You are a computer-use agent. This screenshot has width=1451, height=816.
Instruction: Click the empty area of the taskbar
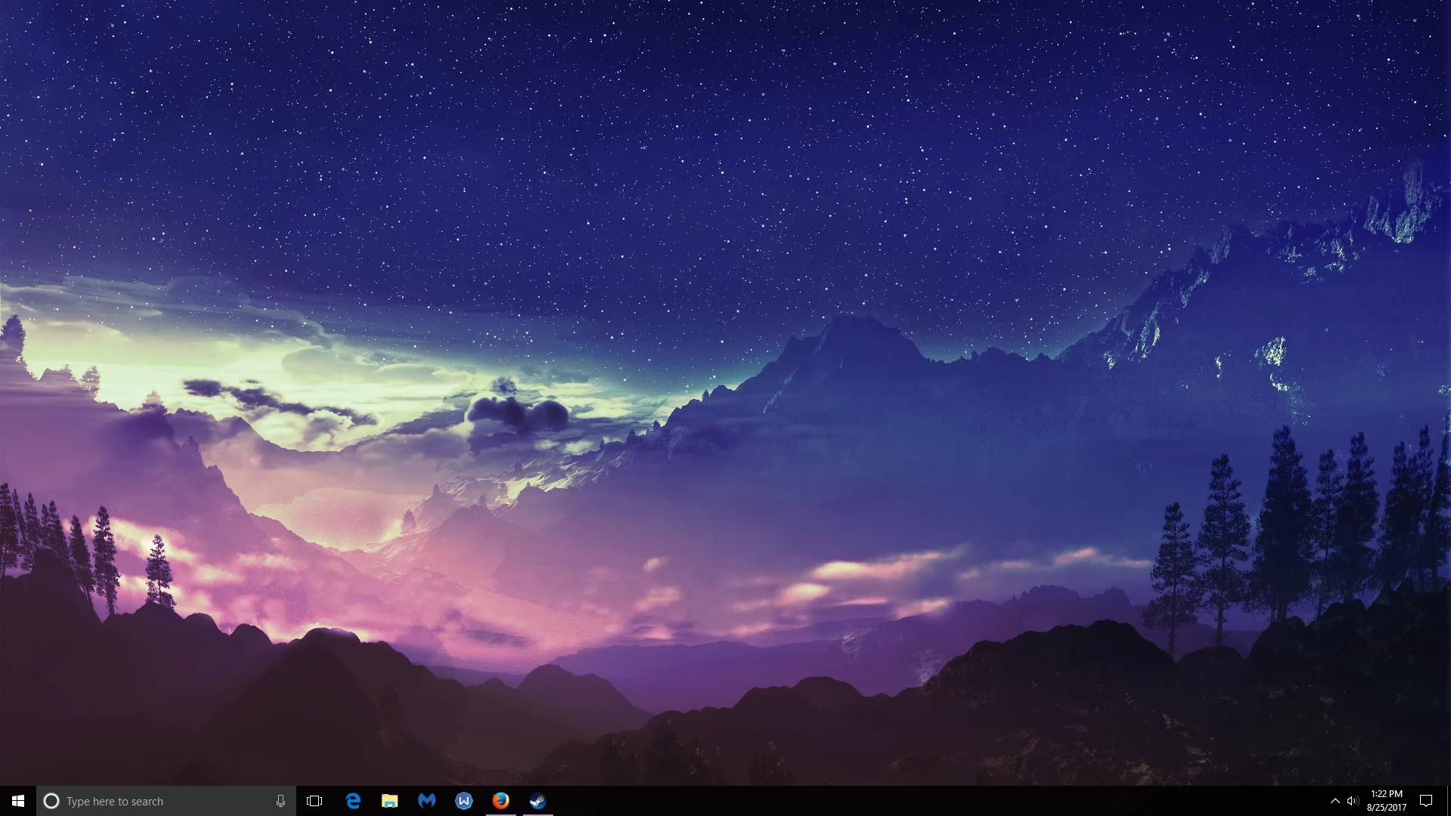click(x=907, y=801)
